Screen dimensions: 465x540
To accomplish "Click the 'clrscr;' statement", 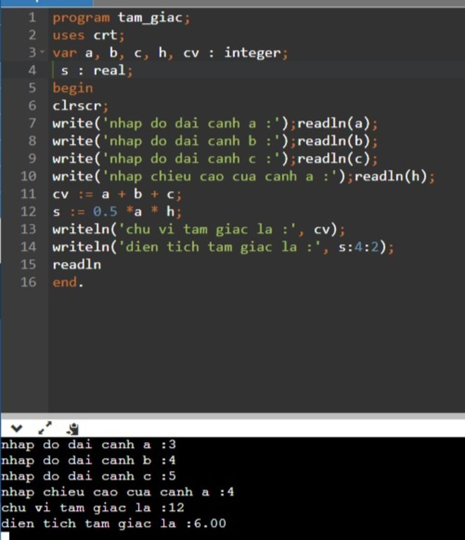I will (x=80, y=105).
